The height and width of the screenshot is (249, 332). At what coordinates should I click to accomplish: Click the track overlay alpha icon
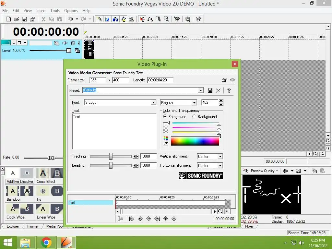pyautogui.click(x=77, y=50)
